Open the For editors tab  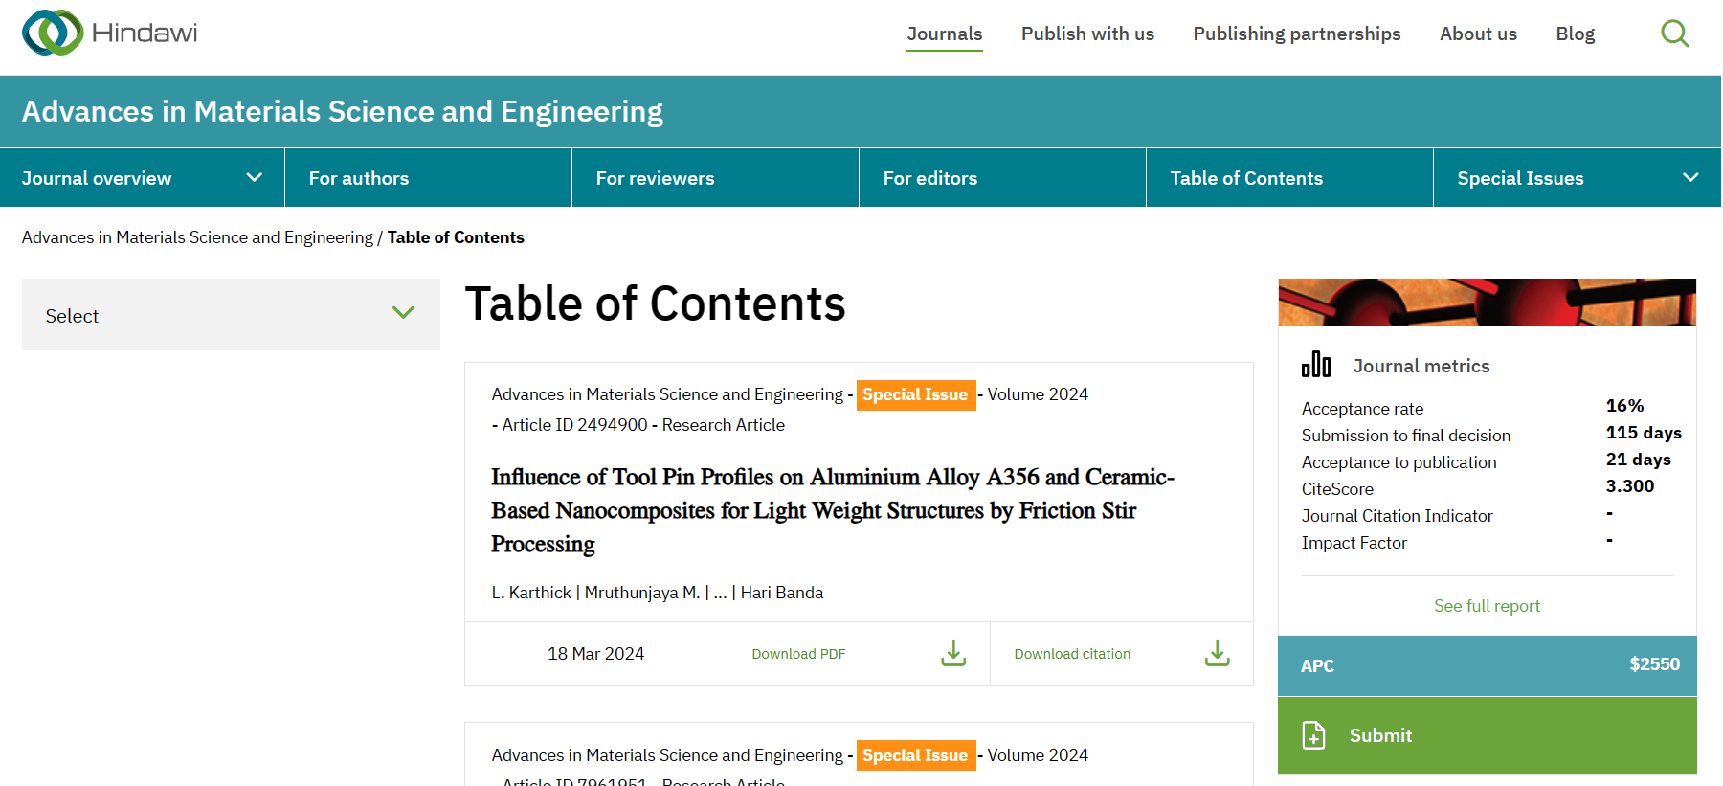1002,178
